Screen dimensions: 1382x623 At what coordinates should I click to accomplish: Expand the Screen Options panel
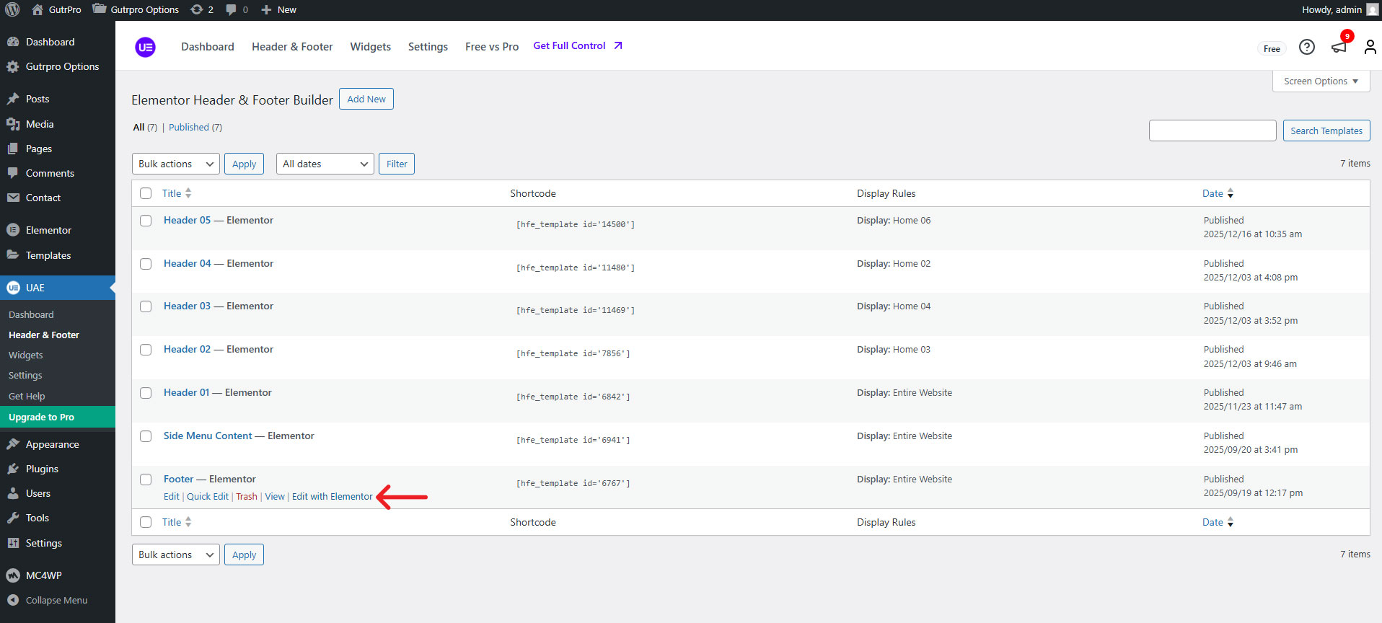tap(1320, 81)
